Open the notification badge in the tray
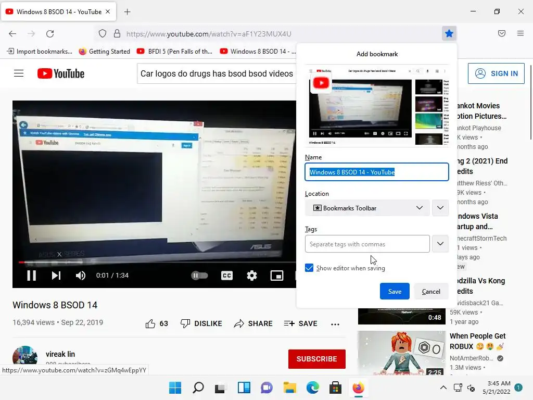The width and height of the screenshot is (533, 400). point(518,387)
